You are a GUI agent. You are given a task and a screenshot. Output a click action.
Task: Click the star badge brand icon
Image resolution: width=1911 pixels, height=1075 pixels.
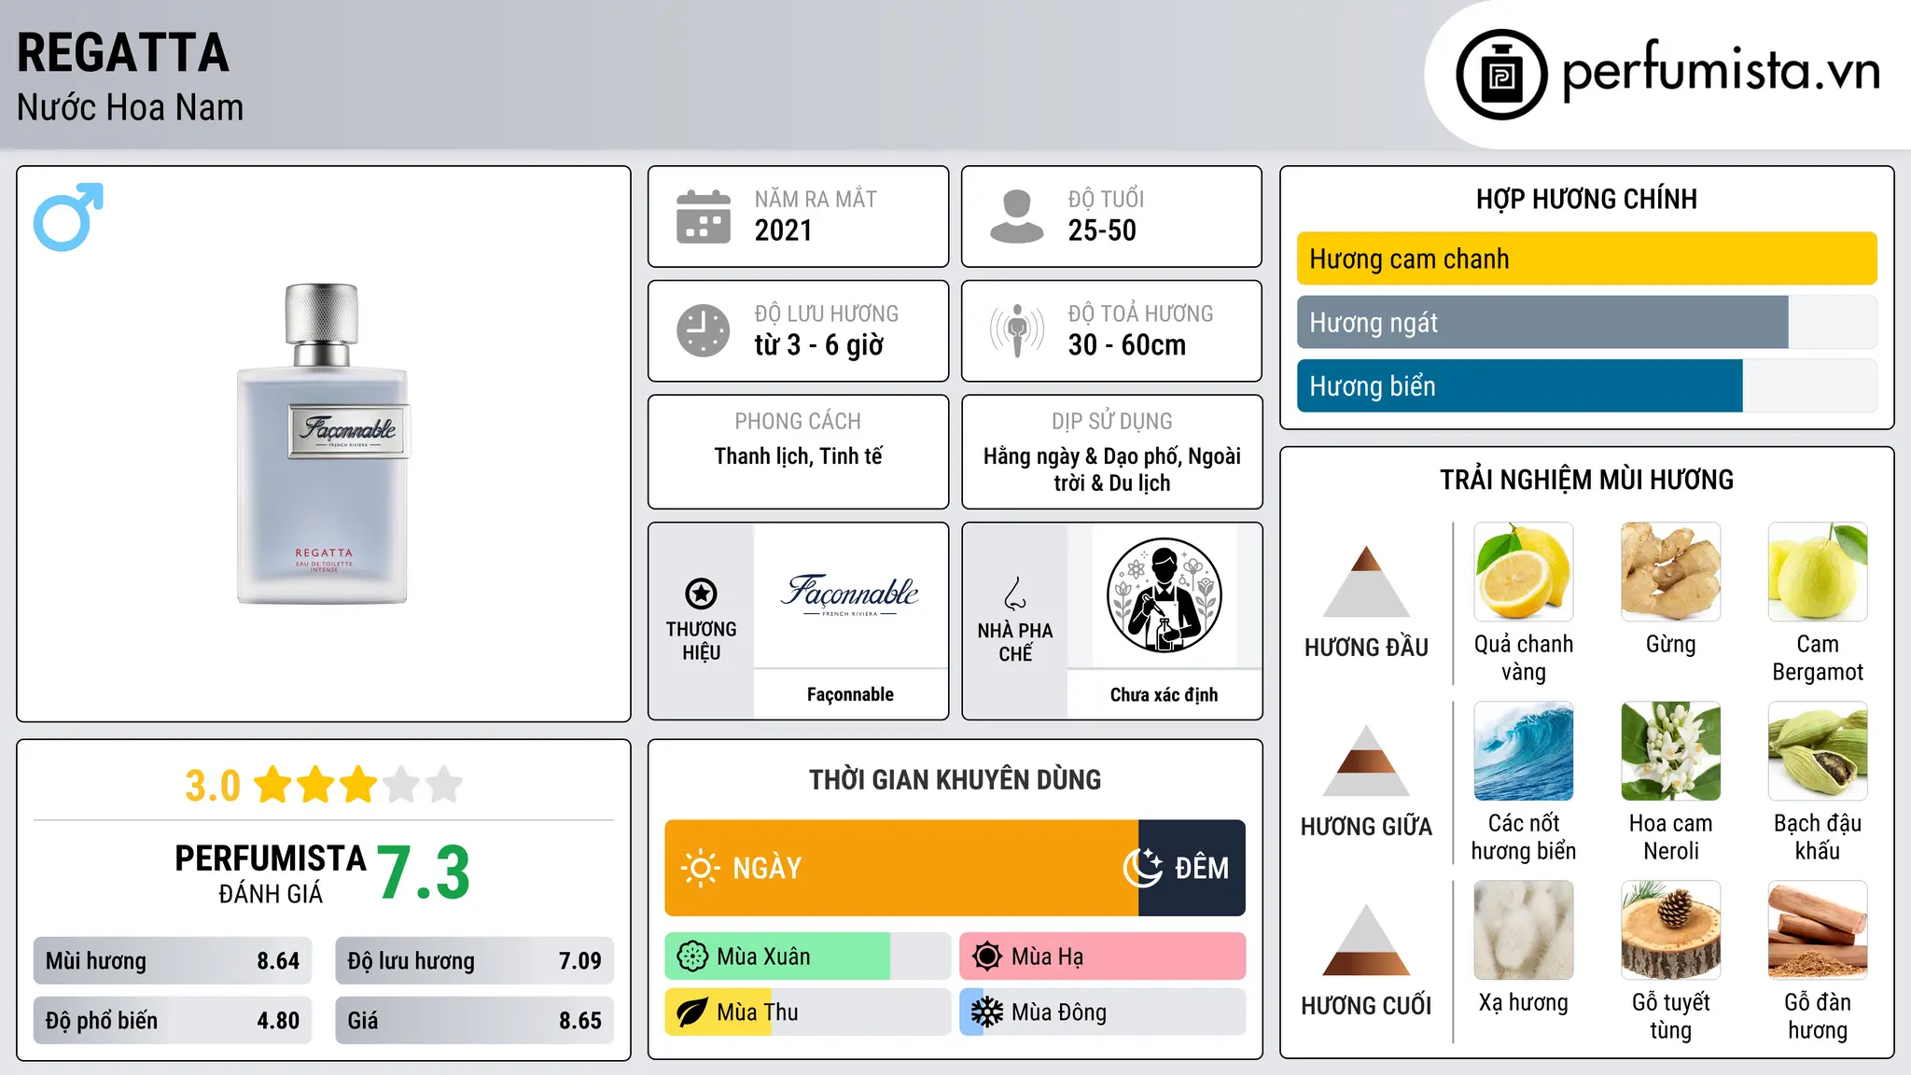701,593
